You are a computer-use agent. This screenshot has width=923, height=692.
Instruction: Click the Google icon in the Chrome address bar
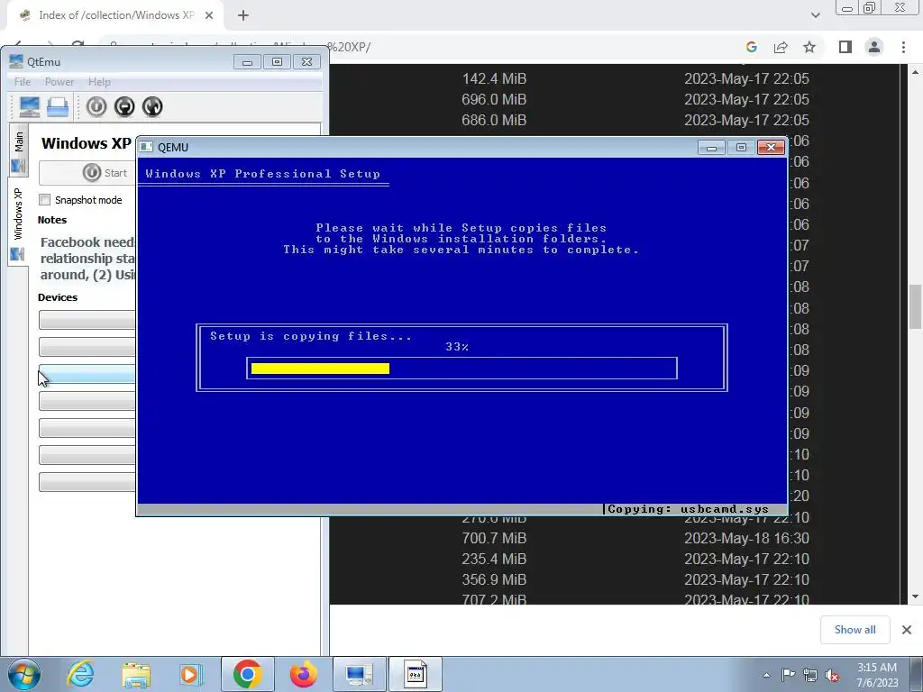pos(751,47)
